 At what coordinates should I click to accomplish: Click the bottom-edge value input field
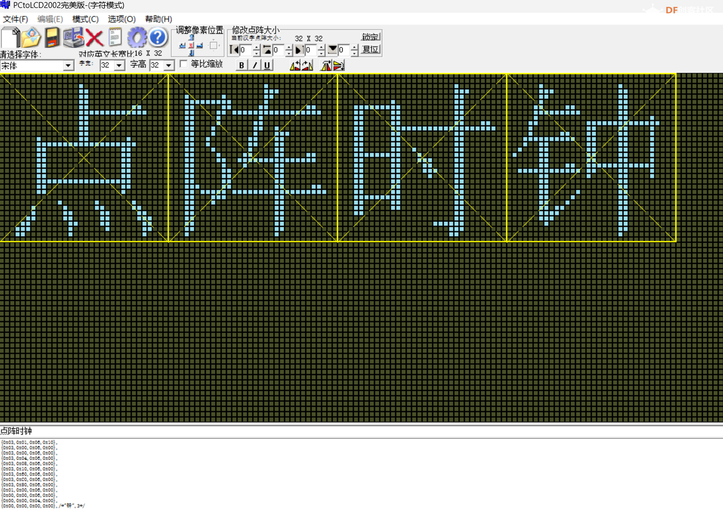[x=344, y=50]
